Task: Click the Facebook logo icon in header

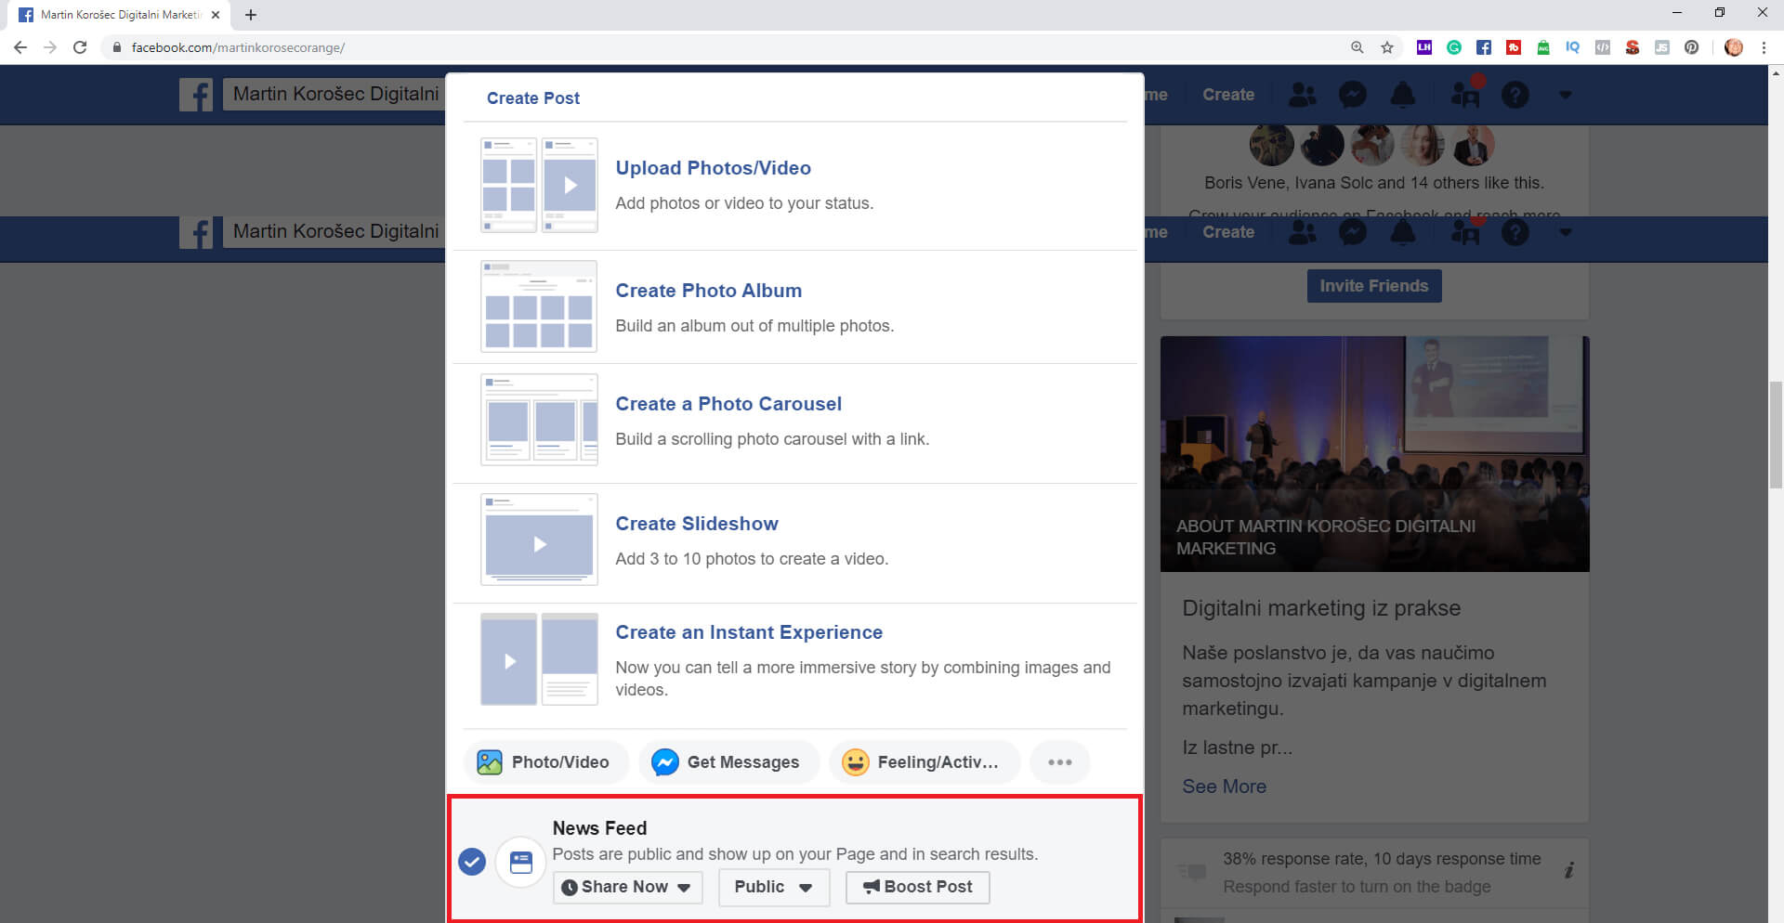Action: click(196, 95)
